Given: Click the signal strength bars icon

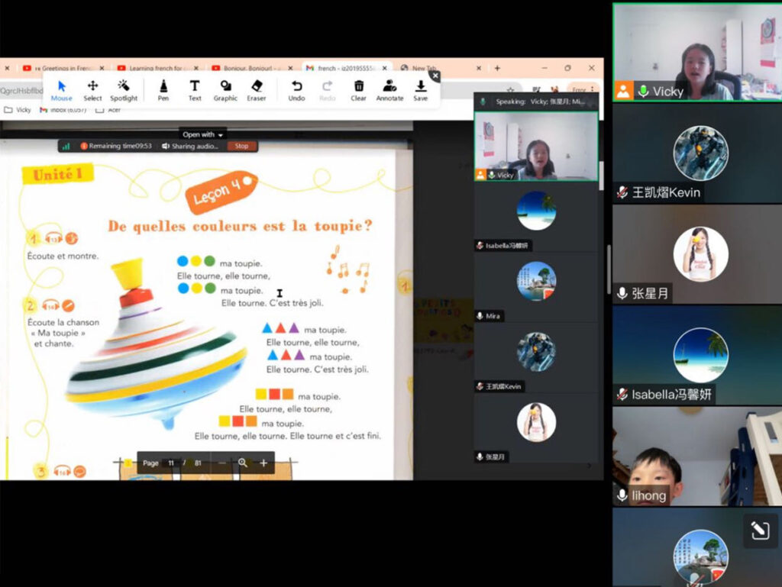Looking at the screenshot, I should [x=66, y=146].
